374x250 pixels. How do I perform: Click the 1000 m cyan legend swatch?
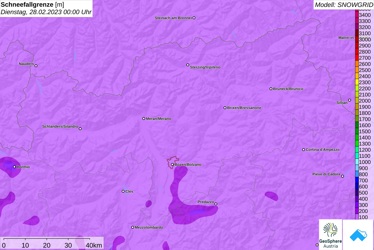357,162
